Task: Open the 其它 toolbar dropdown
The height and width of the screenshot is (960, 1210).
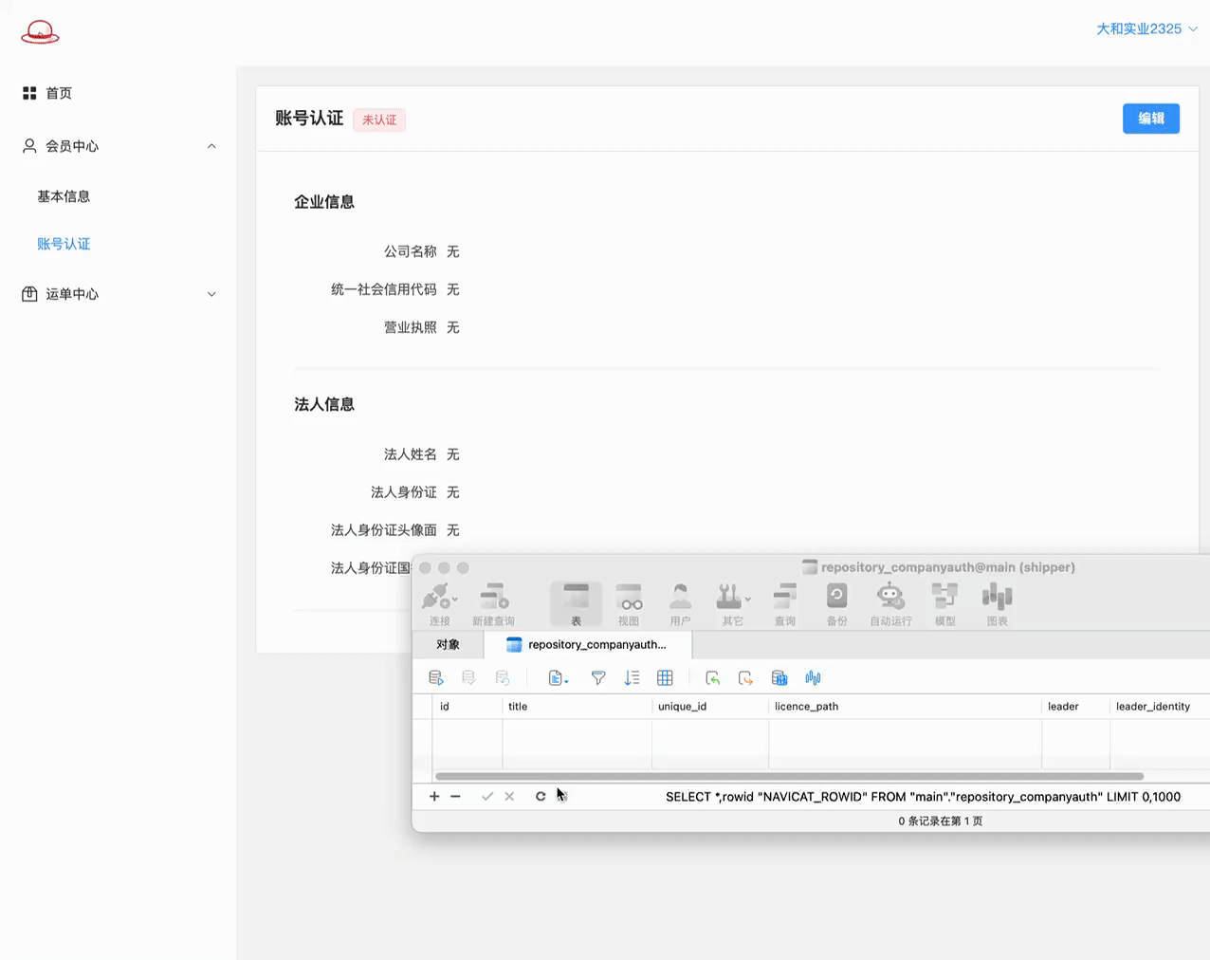Action: (733, 604)
